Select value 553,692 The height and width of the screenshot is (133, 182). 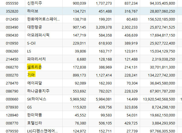[80, 91]
